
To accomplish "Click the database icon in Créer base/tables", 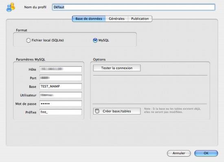I will [x=97, y=111].
